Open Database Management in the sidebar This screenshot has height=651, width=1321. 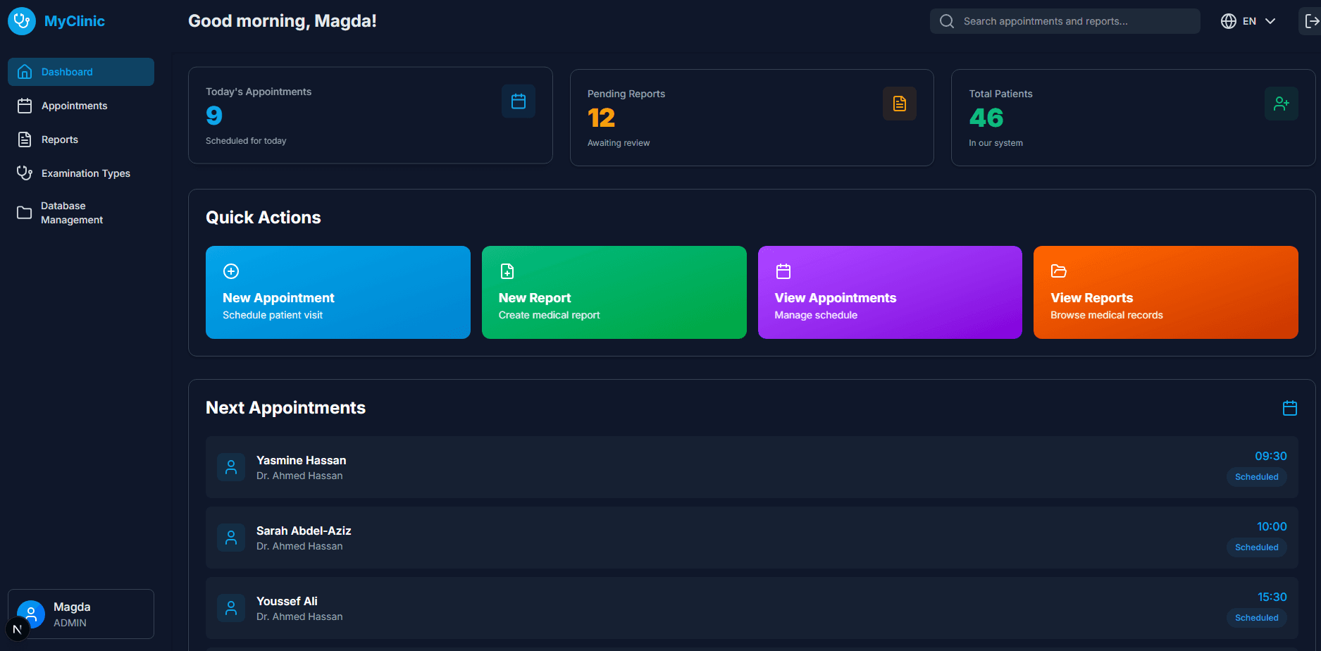coord(71,213)
